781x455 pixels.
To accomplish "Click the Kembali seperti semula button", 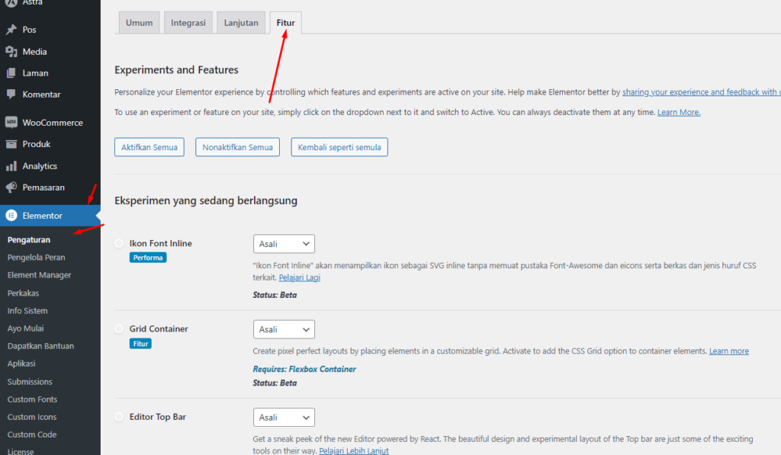I will tap(339, 147).
